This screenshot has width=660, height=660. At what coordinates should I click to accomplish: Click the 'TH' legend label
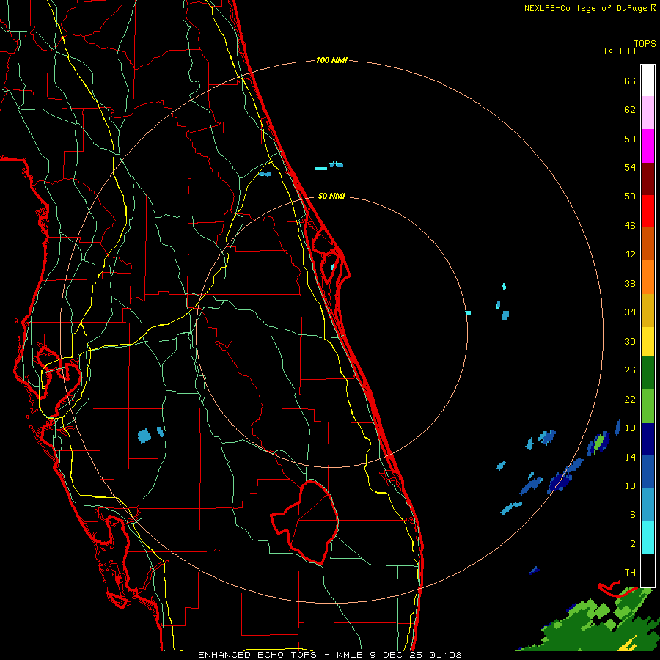pyautogui.click(x=630, y=573)
